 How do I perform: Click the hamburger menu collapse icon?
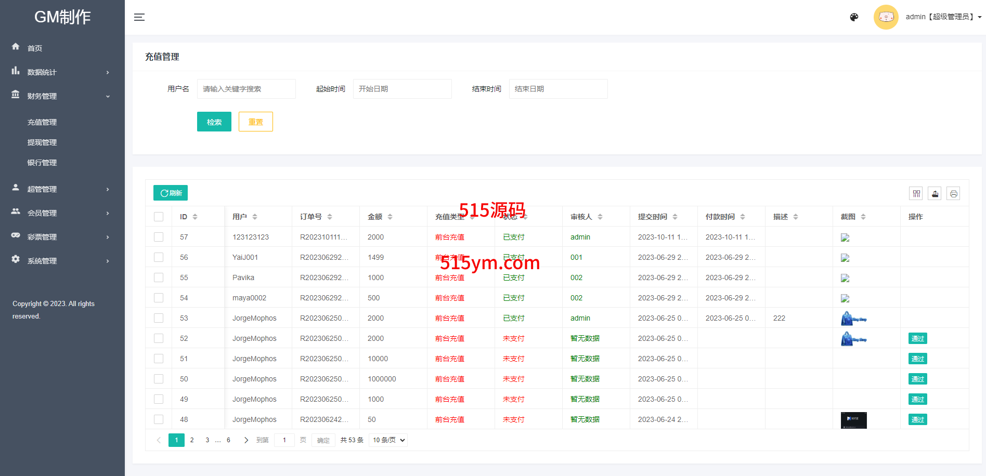[139, 17]
